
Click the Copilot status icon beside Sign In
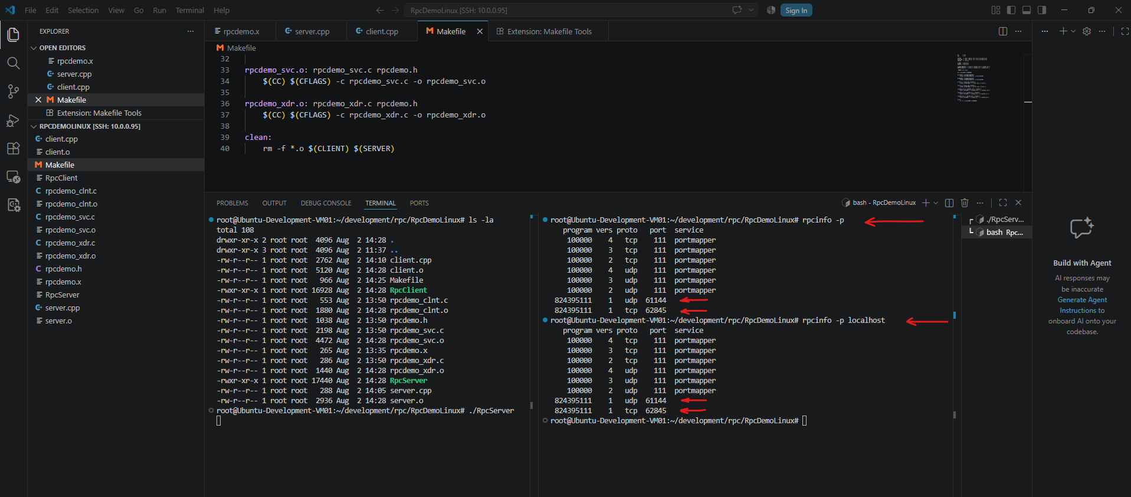pyautogui.click(x=771, y=10)
